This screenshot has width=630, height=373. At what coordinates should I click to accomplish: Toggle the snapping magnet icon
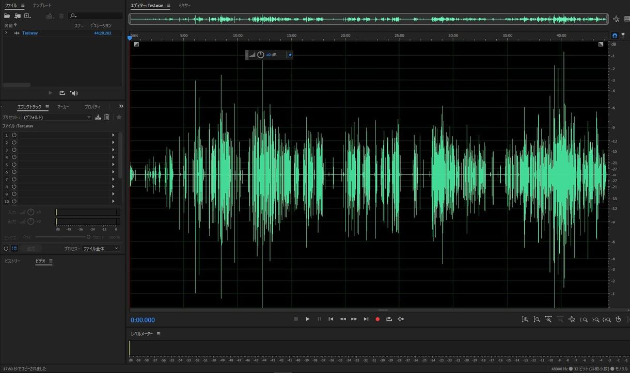tap(615, 36)
